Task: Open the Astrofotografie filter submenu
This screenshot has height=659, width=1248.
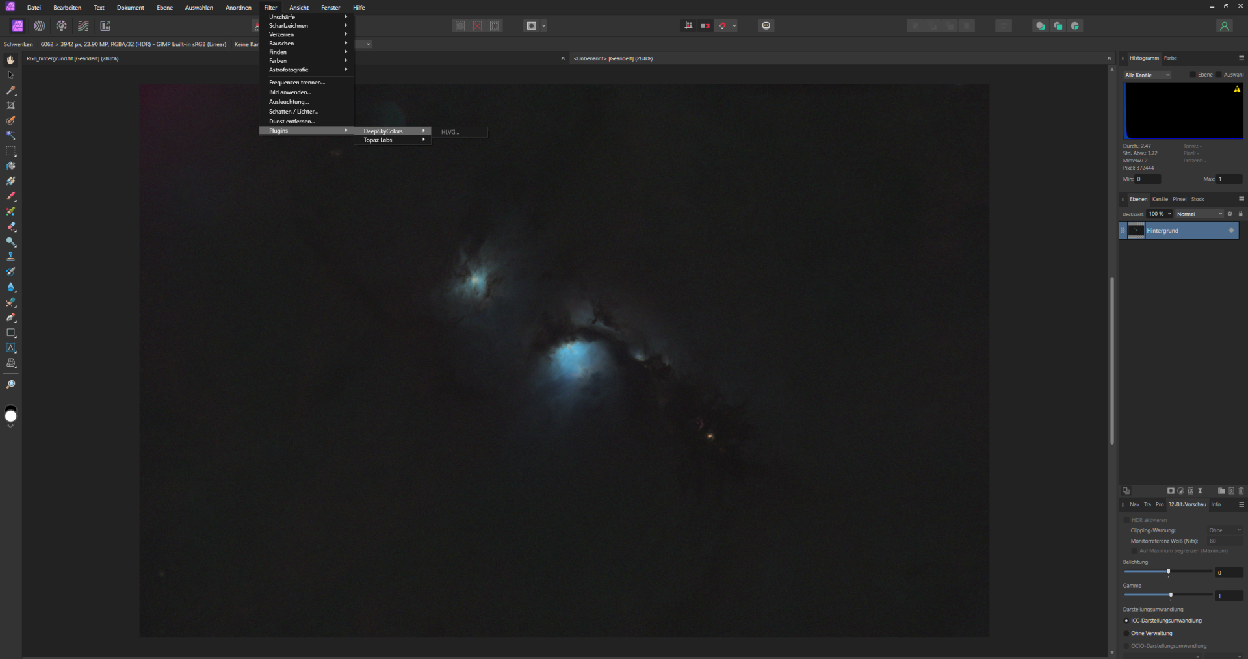Action: [306, 70]
